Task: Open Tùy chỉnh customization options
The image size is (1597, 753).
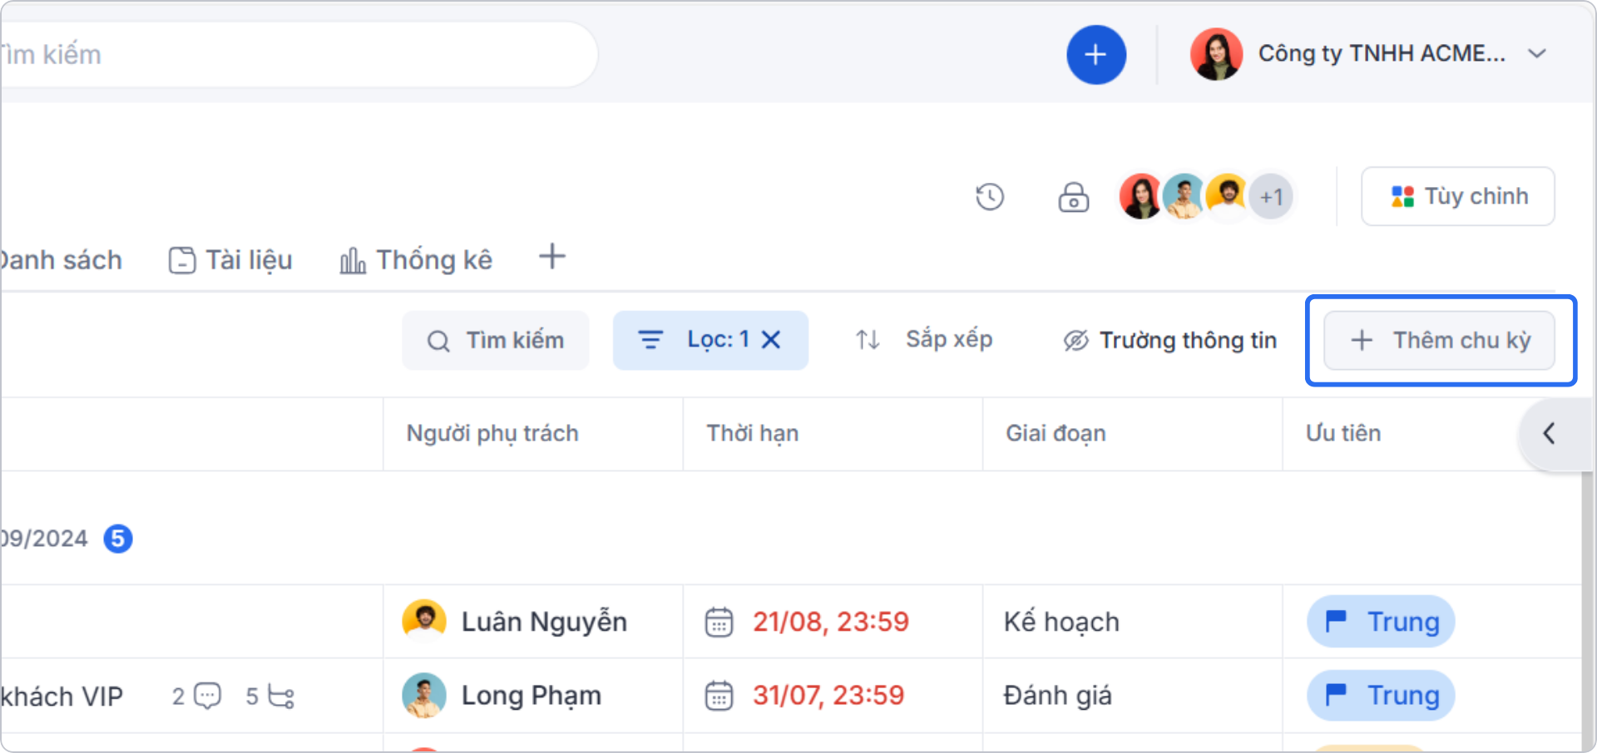Action: (x=1457, y=196)
